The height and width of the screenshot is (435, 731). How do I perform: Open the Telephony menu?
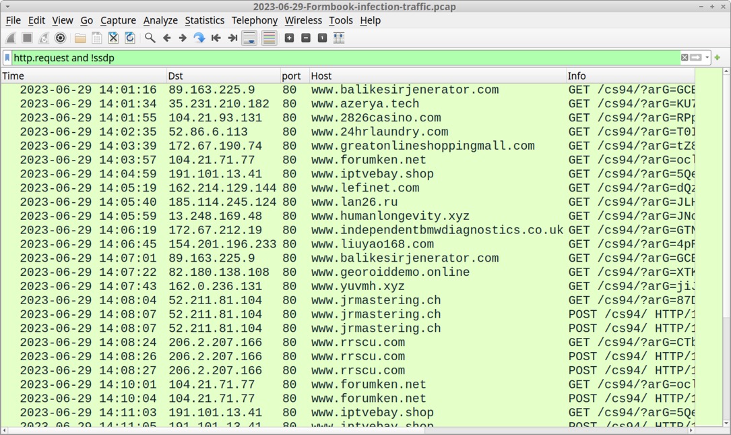(255, 20)
